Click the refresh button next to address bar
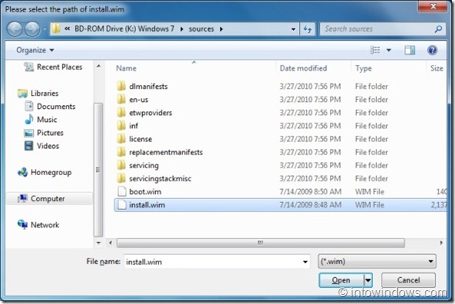 (307, 29)
